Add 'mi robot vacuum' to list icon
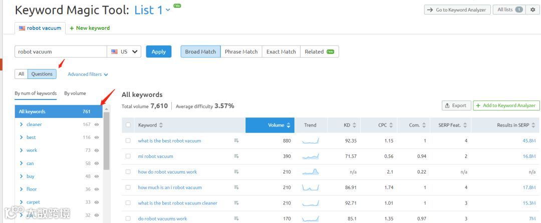Viewport: 541px width, 223px height. point(236,156)
